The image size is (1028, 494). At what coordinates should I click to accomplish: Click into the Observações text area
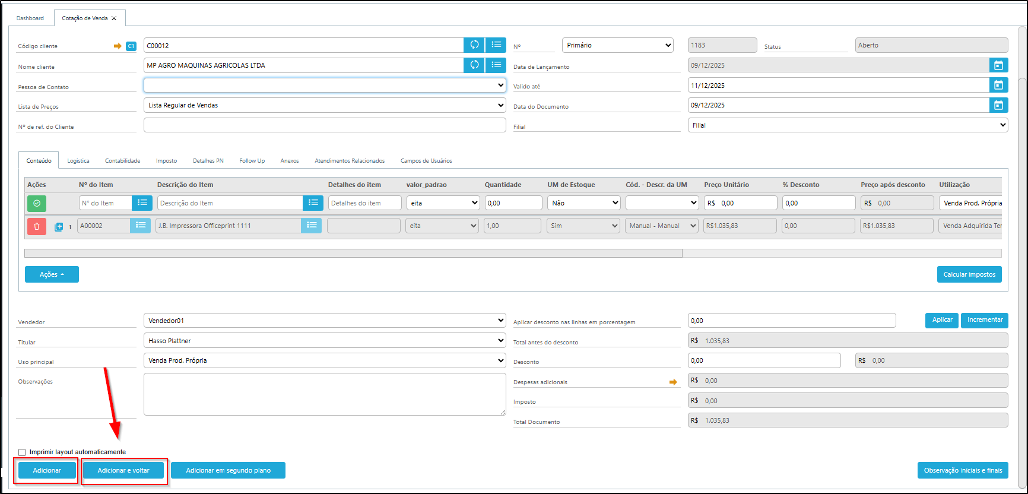324,394
